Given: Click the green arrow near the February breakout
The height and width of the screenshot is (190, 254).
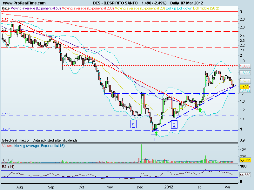Looking at the screenshot, I should pyautogui.click(x=200, y=110).
